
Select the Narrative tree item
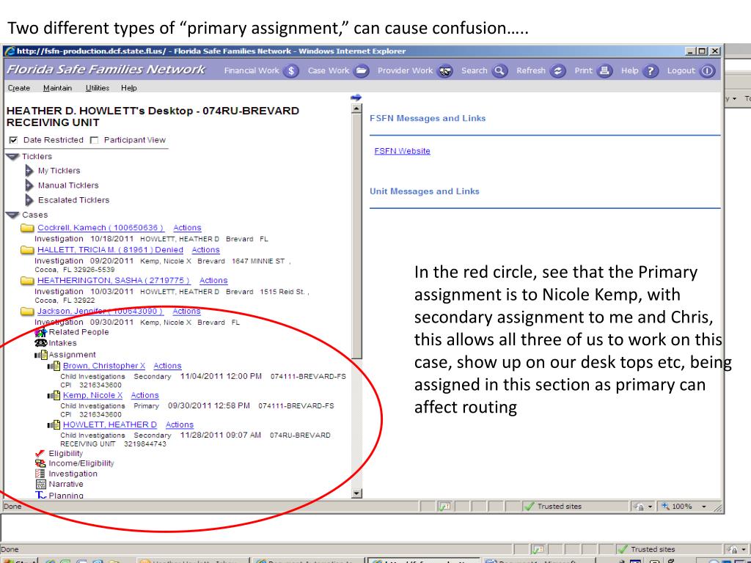tap(66, 485)
